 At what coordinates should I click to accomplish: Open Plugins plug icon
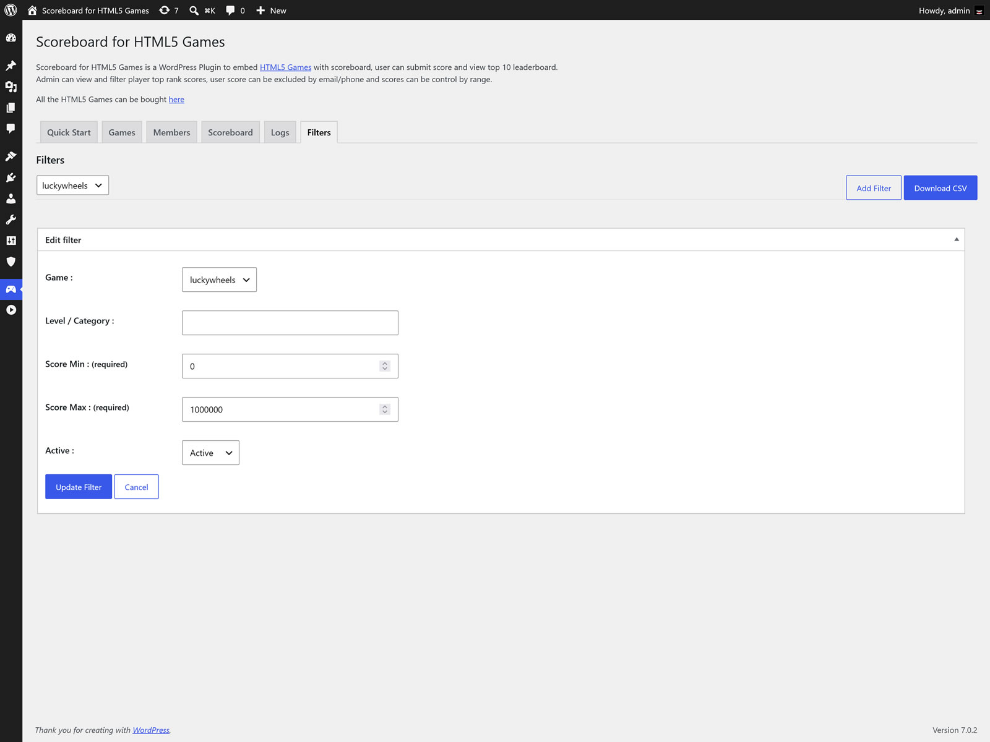click(11, 177)
